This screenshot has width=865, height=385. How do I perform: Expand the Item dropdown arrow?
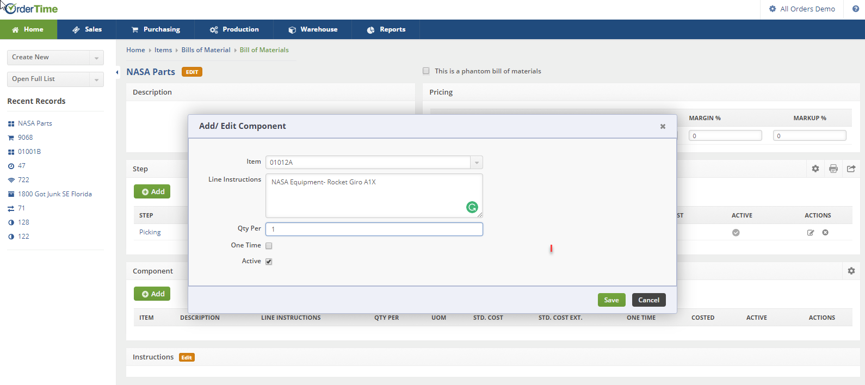477,163
